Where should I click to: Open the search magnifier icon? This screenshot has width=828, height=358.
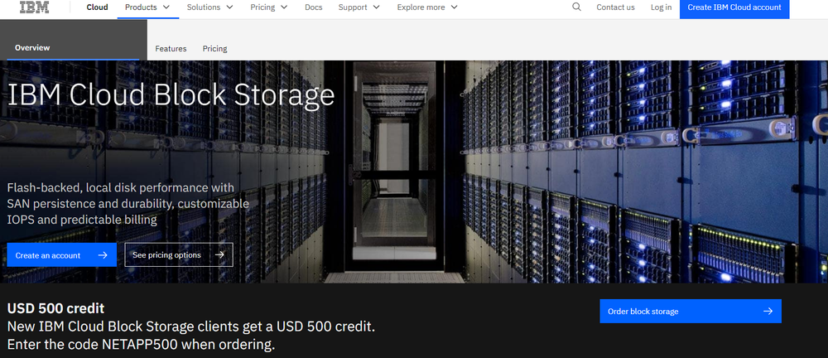[x=576, y=7]
